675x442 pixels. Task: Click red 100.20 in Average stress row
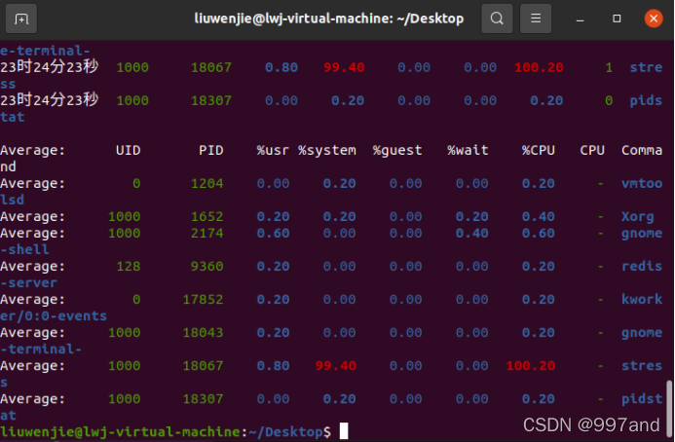[530, 365]
